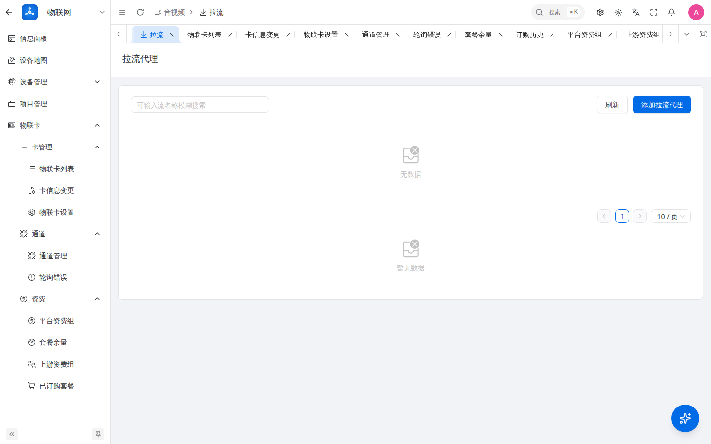Open 项目管理 in the sidebar
The width and height of the screenshot is (711, 444).
[x=55, y=104]
